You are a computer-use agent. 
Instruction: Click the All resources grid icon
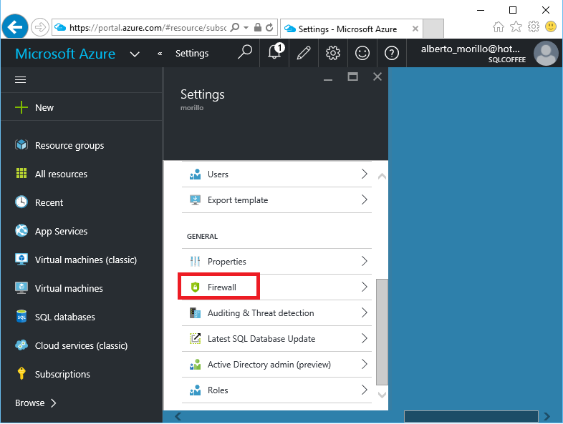(x=21, y=173)
